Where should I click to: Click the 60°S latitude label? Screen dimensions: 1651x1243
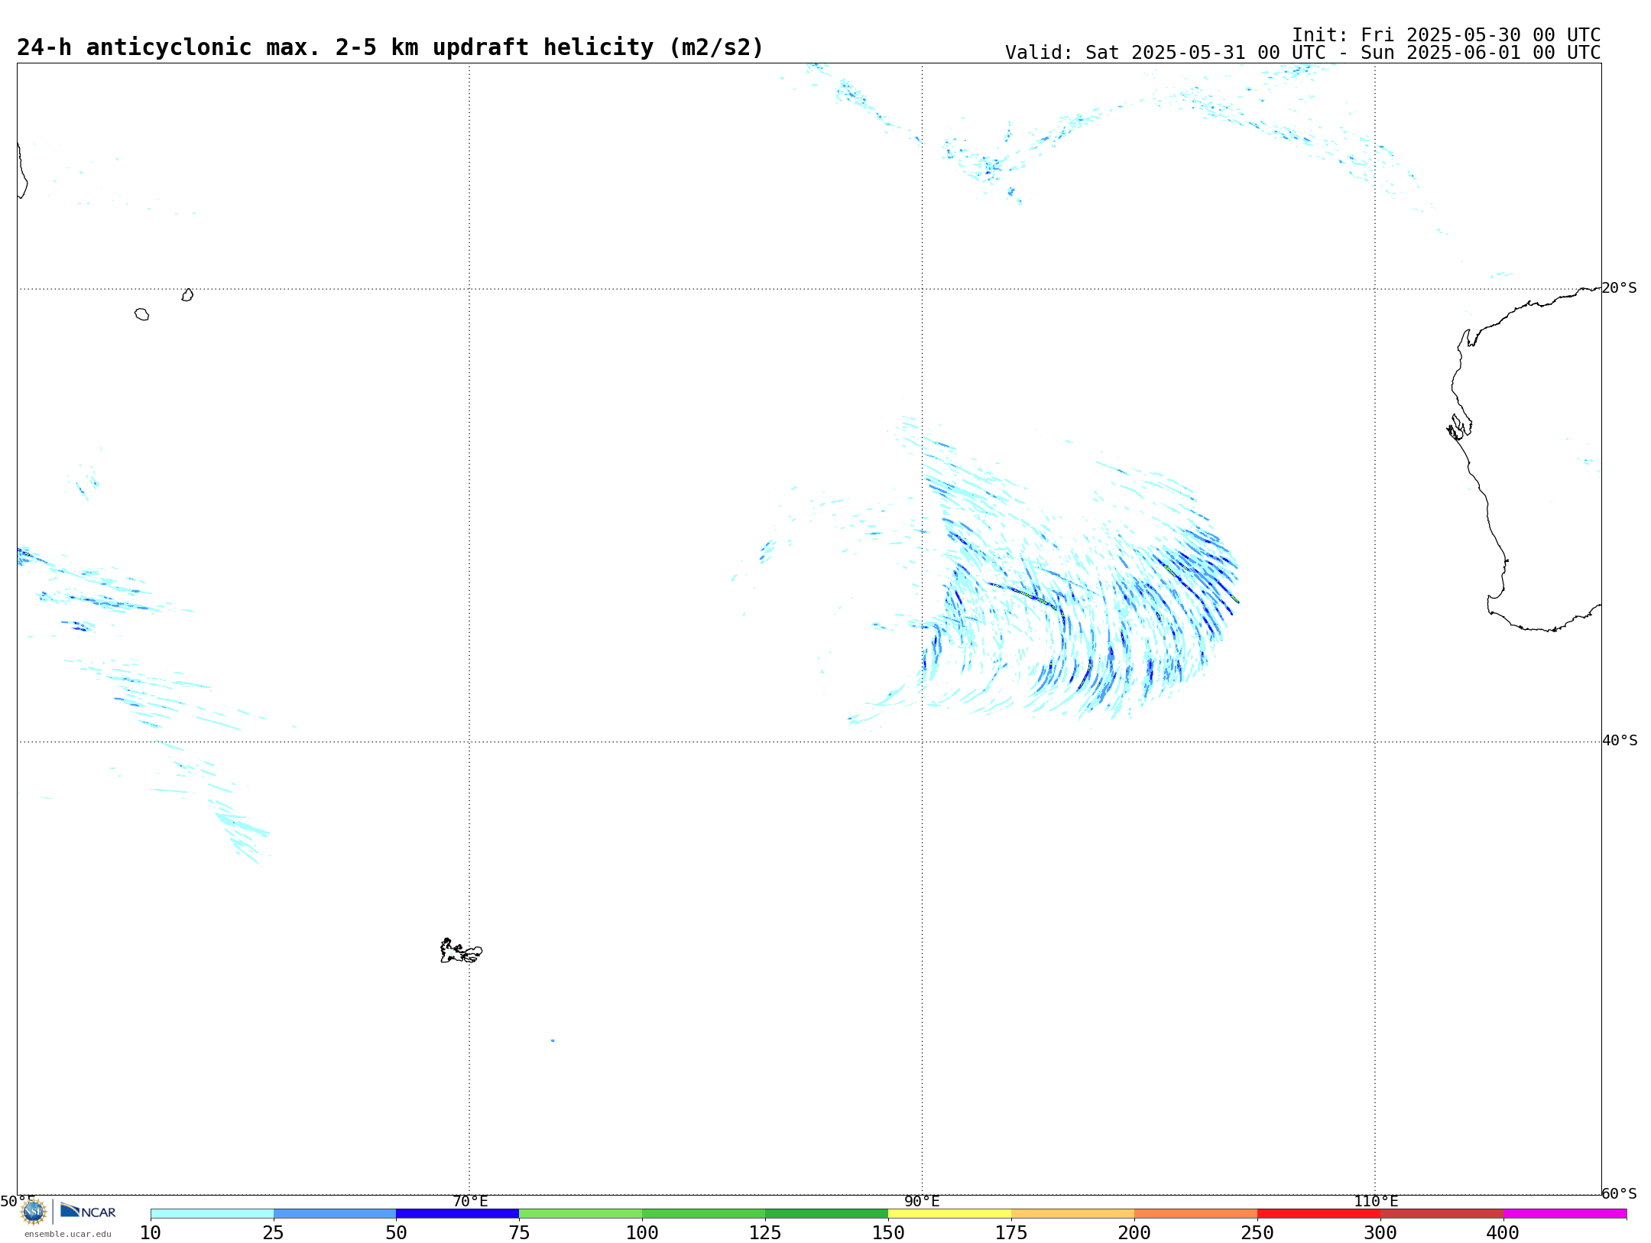pos(1619,1193)
